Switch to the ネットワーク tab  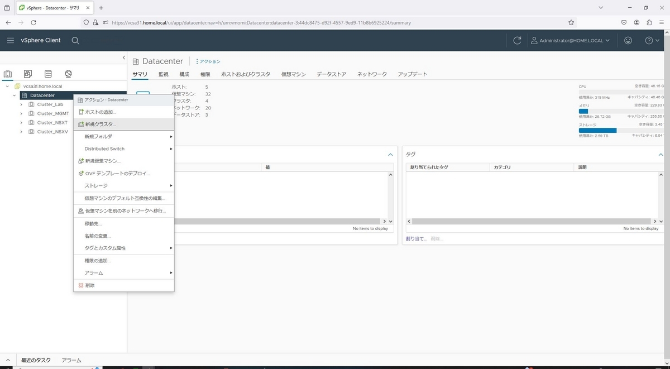pyautogui.click(x=372, y=74)
